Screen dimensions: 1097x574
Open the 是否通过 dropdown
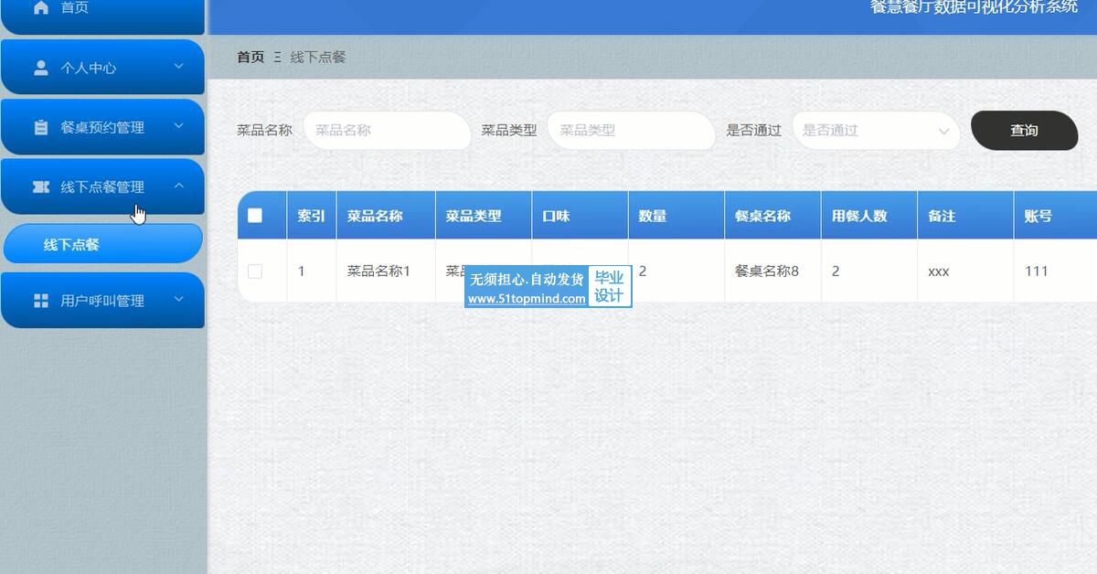click(x=876, y=131)
